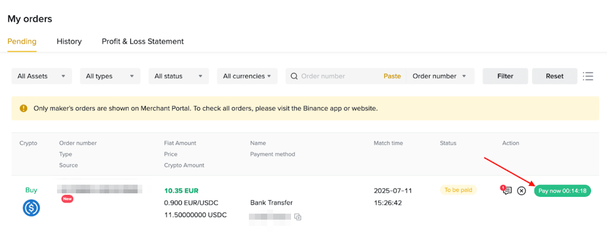This screenshot has width=607, height=232.
Task: Click the blurred account number text
Action: click(270, 217)
